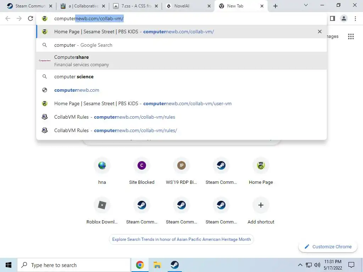
Task: Open the Steam Comm shortcut beside Add shortcut
Action: (221, 210)
